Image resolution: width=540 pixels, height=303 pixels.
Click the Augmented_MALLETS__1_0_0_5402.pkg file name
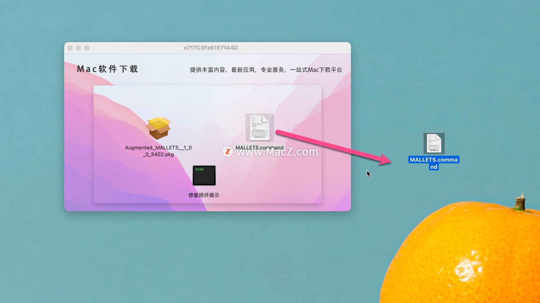click(158, 151)
